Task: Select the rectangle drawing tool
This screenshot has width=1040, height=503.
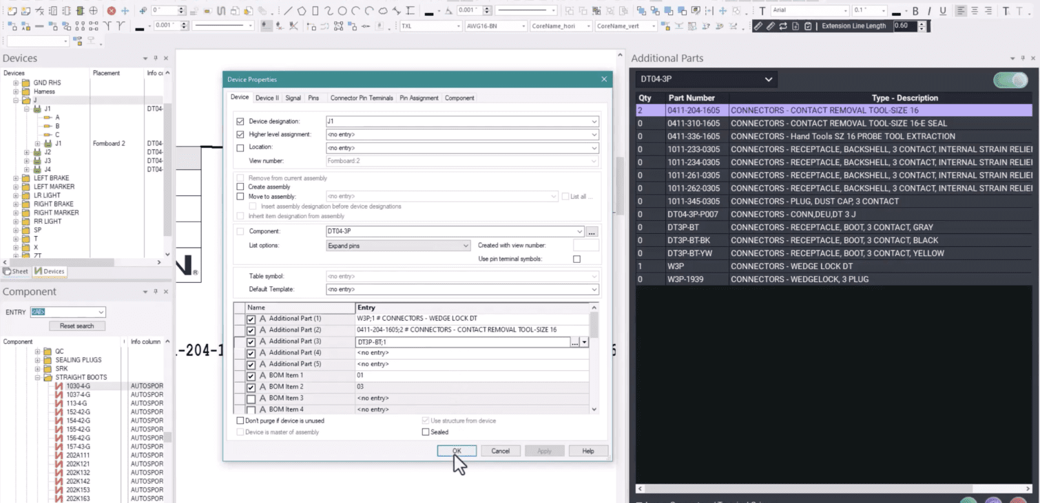Action: (x=315, y=11)
